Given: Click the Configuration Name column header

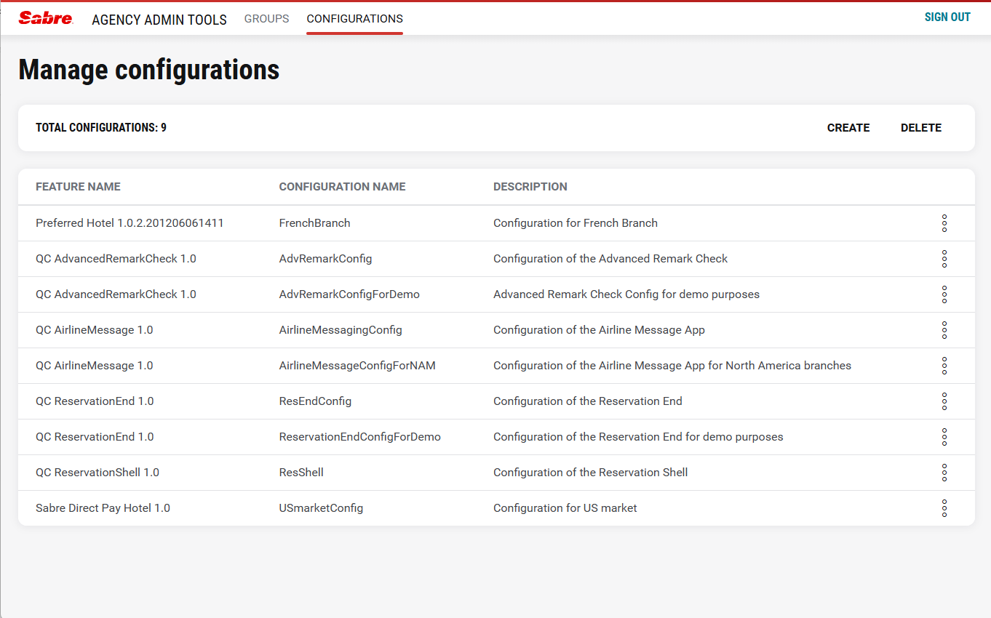Looking at the screenshot, I should coord(343,187).
